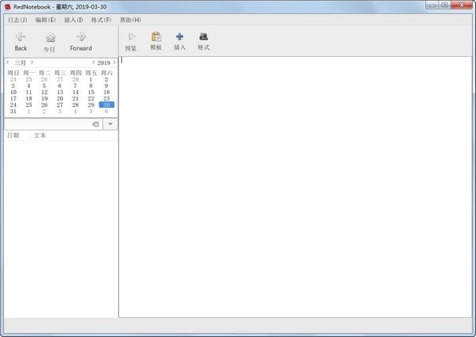Go to previous month in calendar
The height and width of the screenshot is (337, 476).
8,62
